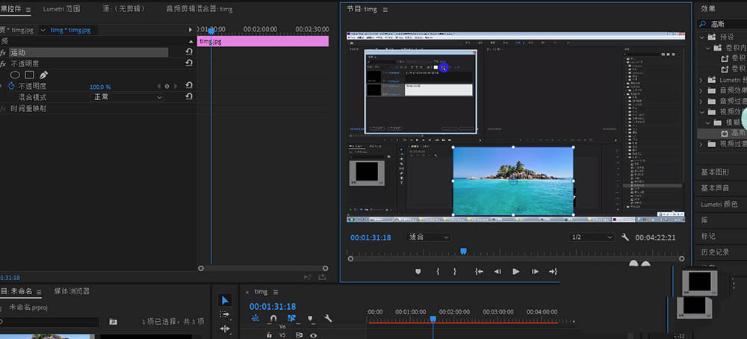The image size is (747, 339).
Task: Step forward one frame in program monitor
Action: tap(533, 272)
